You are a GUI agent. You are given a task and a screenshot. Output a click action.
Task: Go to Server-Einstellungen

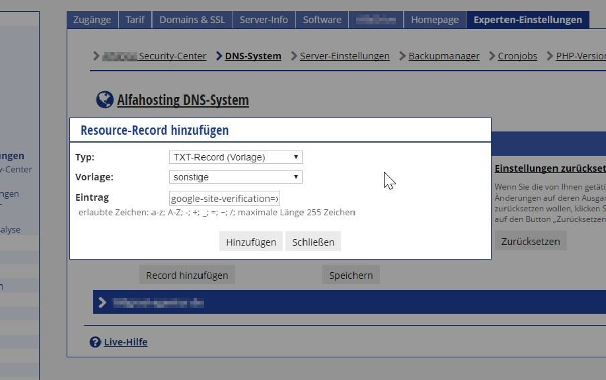[x=345, y=56]
